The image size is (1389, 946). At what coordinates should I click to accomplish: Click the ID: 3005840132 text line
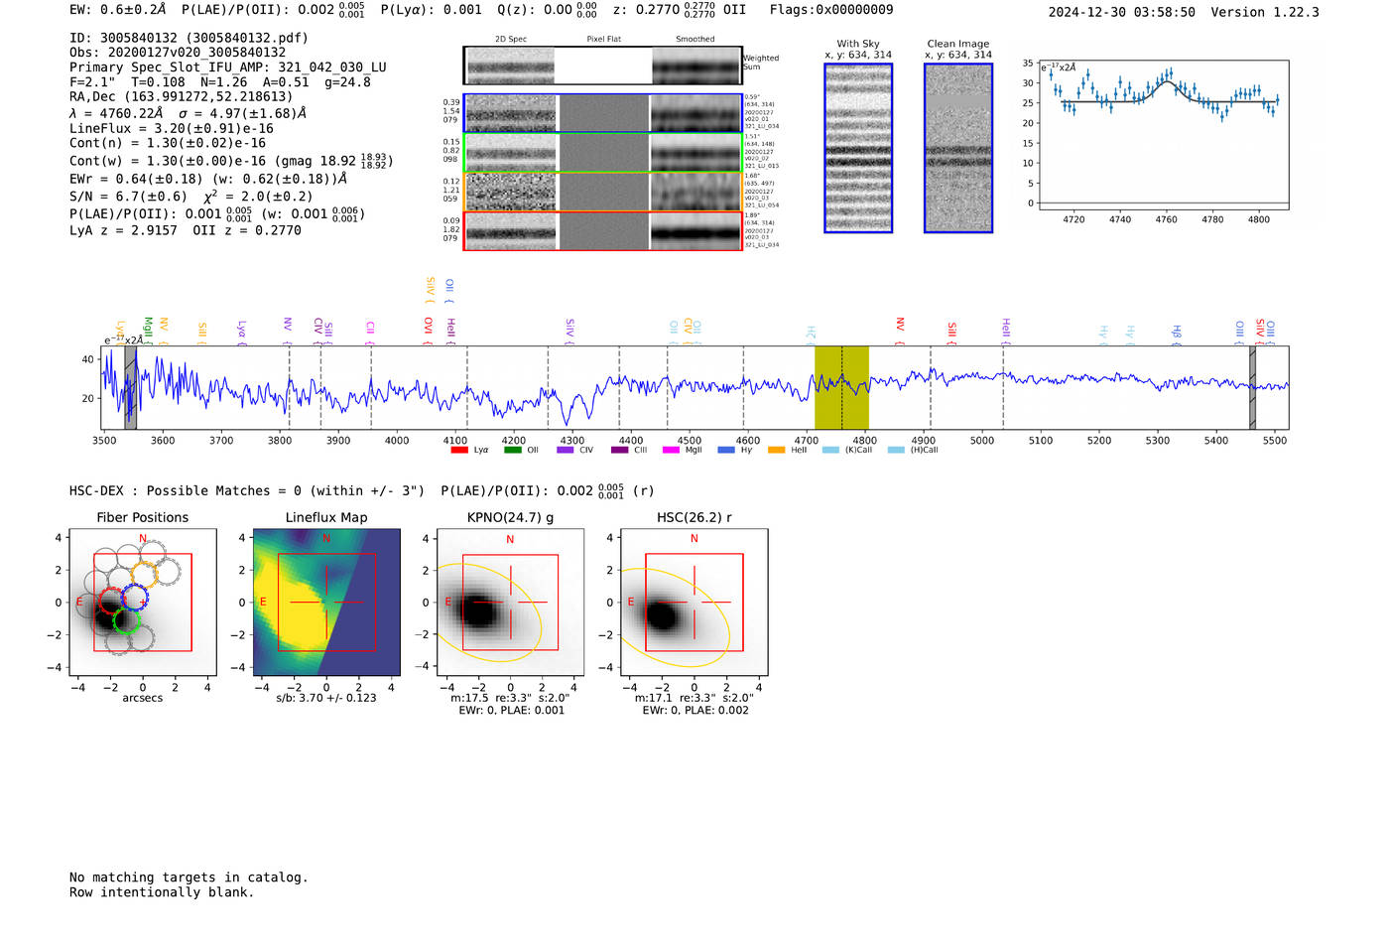pos(189,38)
